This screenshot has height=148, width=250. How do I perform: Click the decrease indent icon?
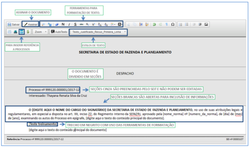tap(194, 25)
